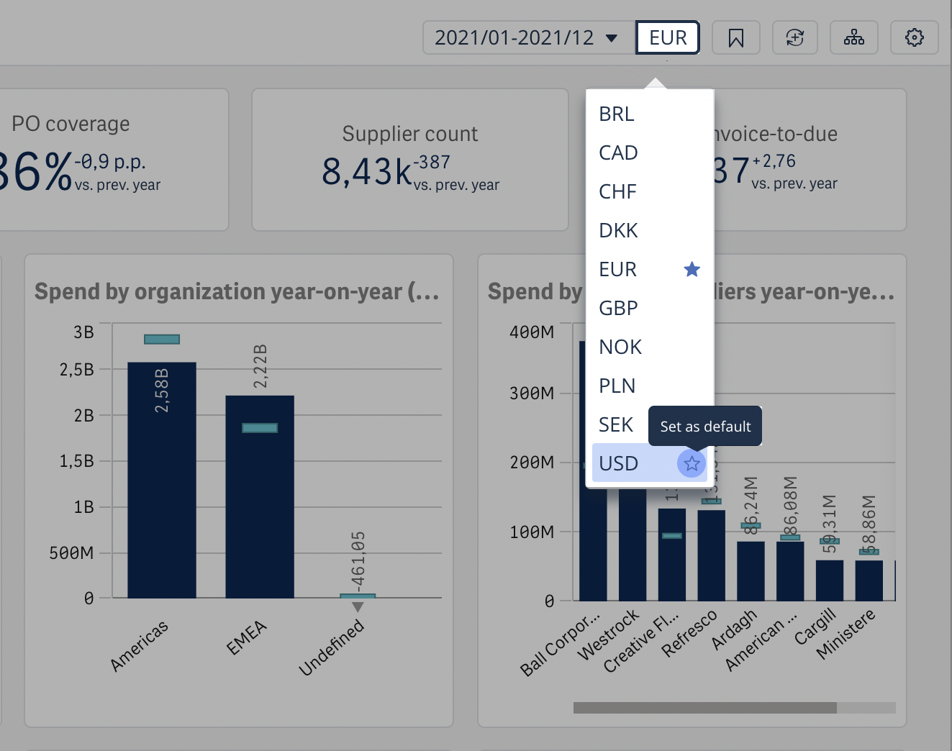Select GBP currency option
This screenshot has width=952, height=751.
pos(618,308)
